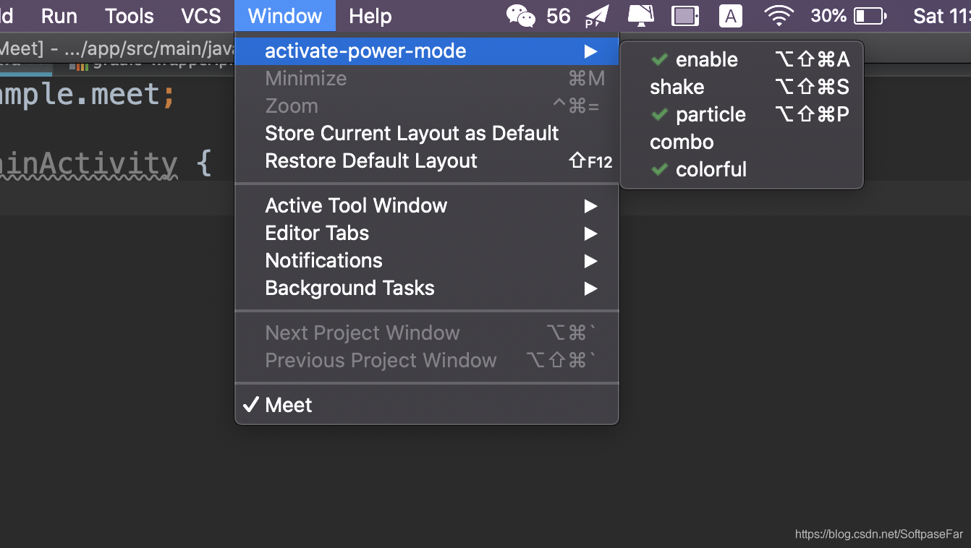Expand Active Tool Window submenu
Screen dimensions: 971x548
coord(427,205)
